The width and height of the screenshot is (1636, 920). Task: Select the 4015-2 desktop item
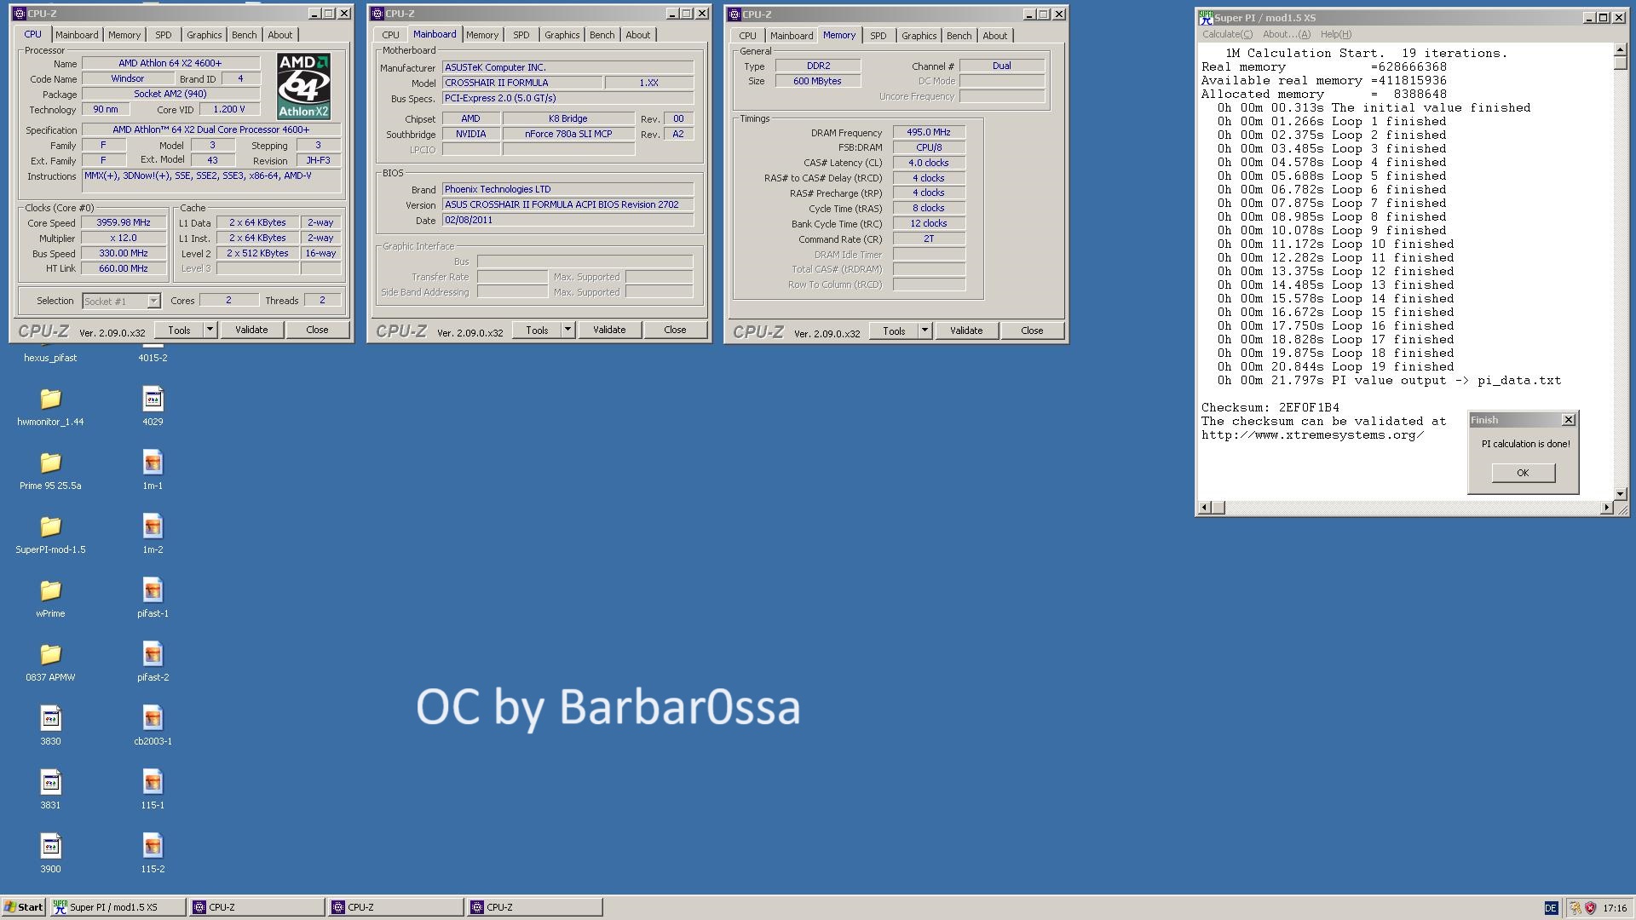click(x=153, y=358)
